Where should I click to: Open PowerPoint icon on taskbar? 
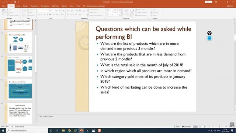(81, 130)
